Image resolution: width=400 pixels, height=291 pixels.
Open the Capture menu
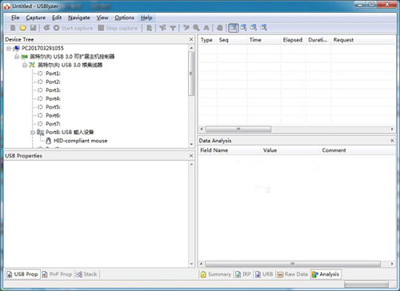pos(35,18)
